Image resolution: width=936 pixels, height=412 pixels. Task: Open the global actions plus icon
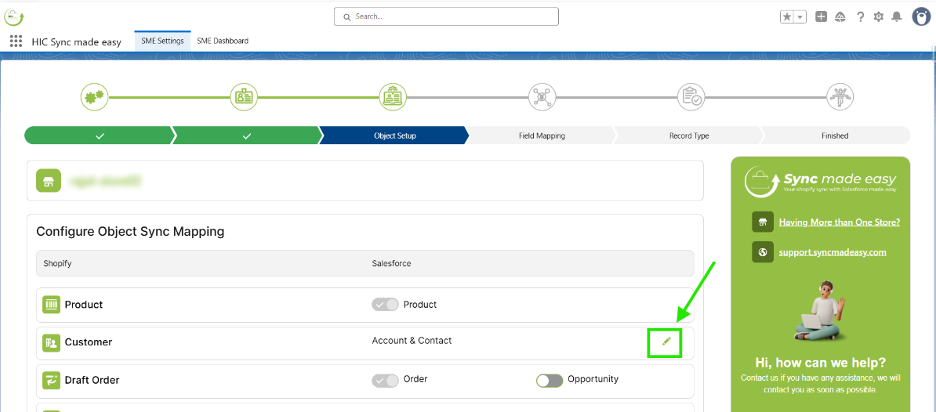(822, 16)
